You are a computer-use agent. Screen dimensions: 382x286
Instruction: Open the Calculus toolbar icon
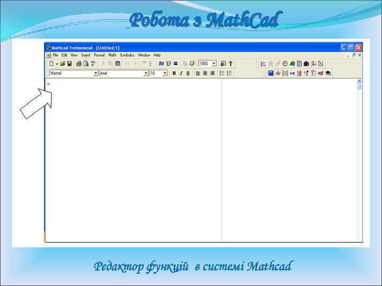coord(300,73)
